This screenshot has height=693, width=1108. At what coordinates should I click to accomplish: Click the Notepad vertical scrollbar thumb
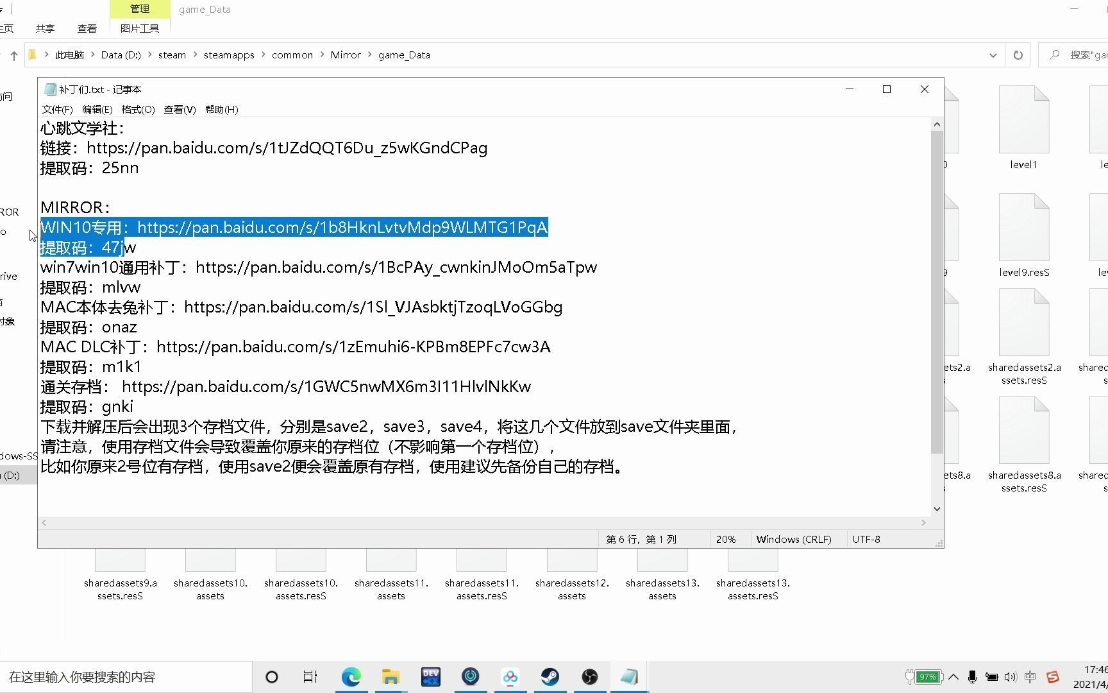pyautogui.click(x=937, y=292)
